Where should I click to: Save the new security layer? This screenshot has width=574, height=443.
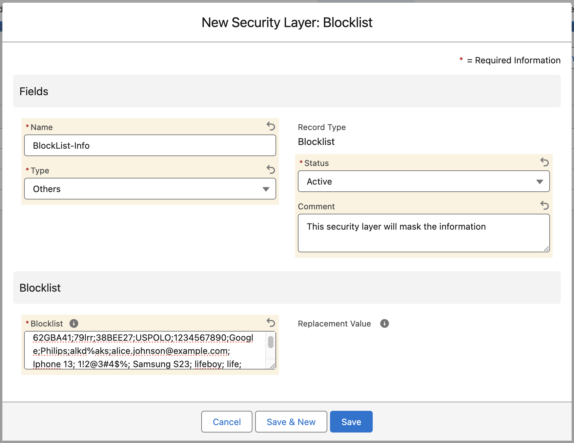[351, 422]
